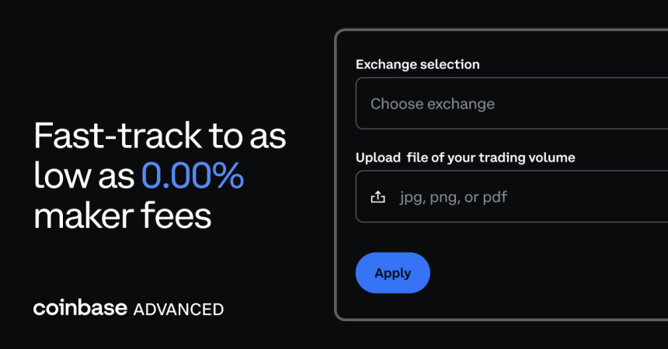Click the maker fees headline text
Screen dimensions: 668x349
pos(122,216)
